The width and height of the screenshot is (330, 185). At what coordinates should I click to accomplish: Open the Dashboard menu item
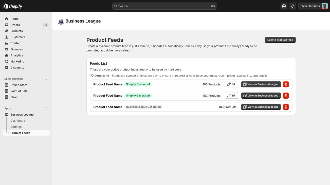pos(18,121)
